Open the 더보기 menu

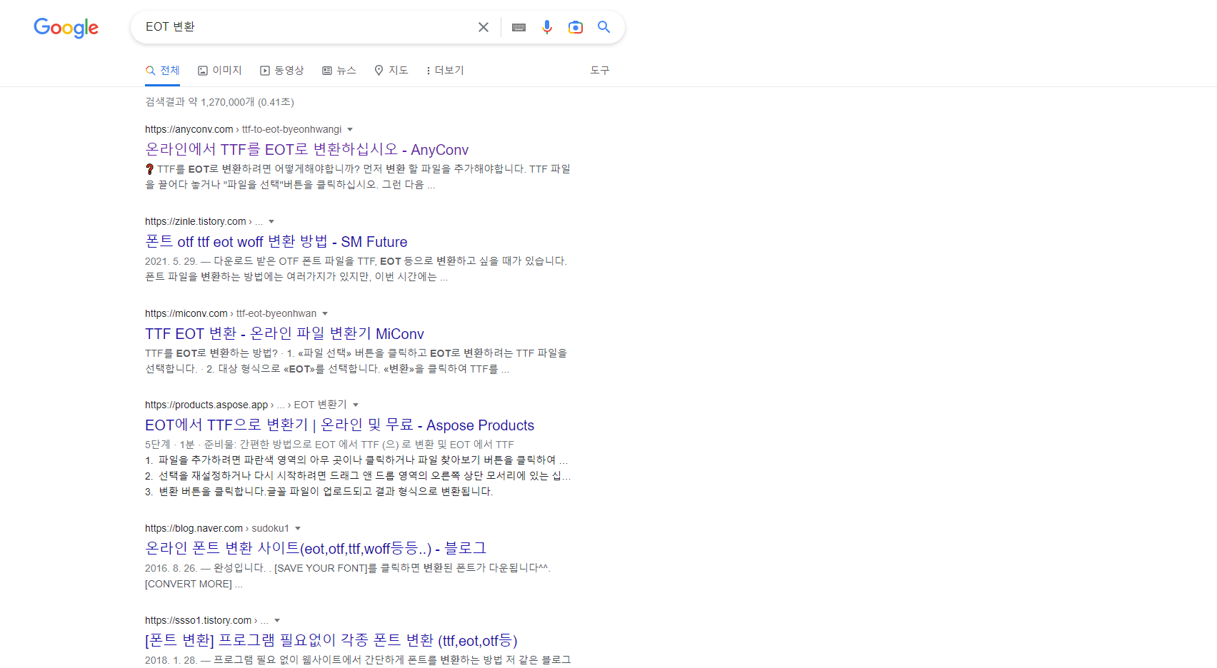[x=445, y=71]
